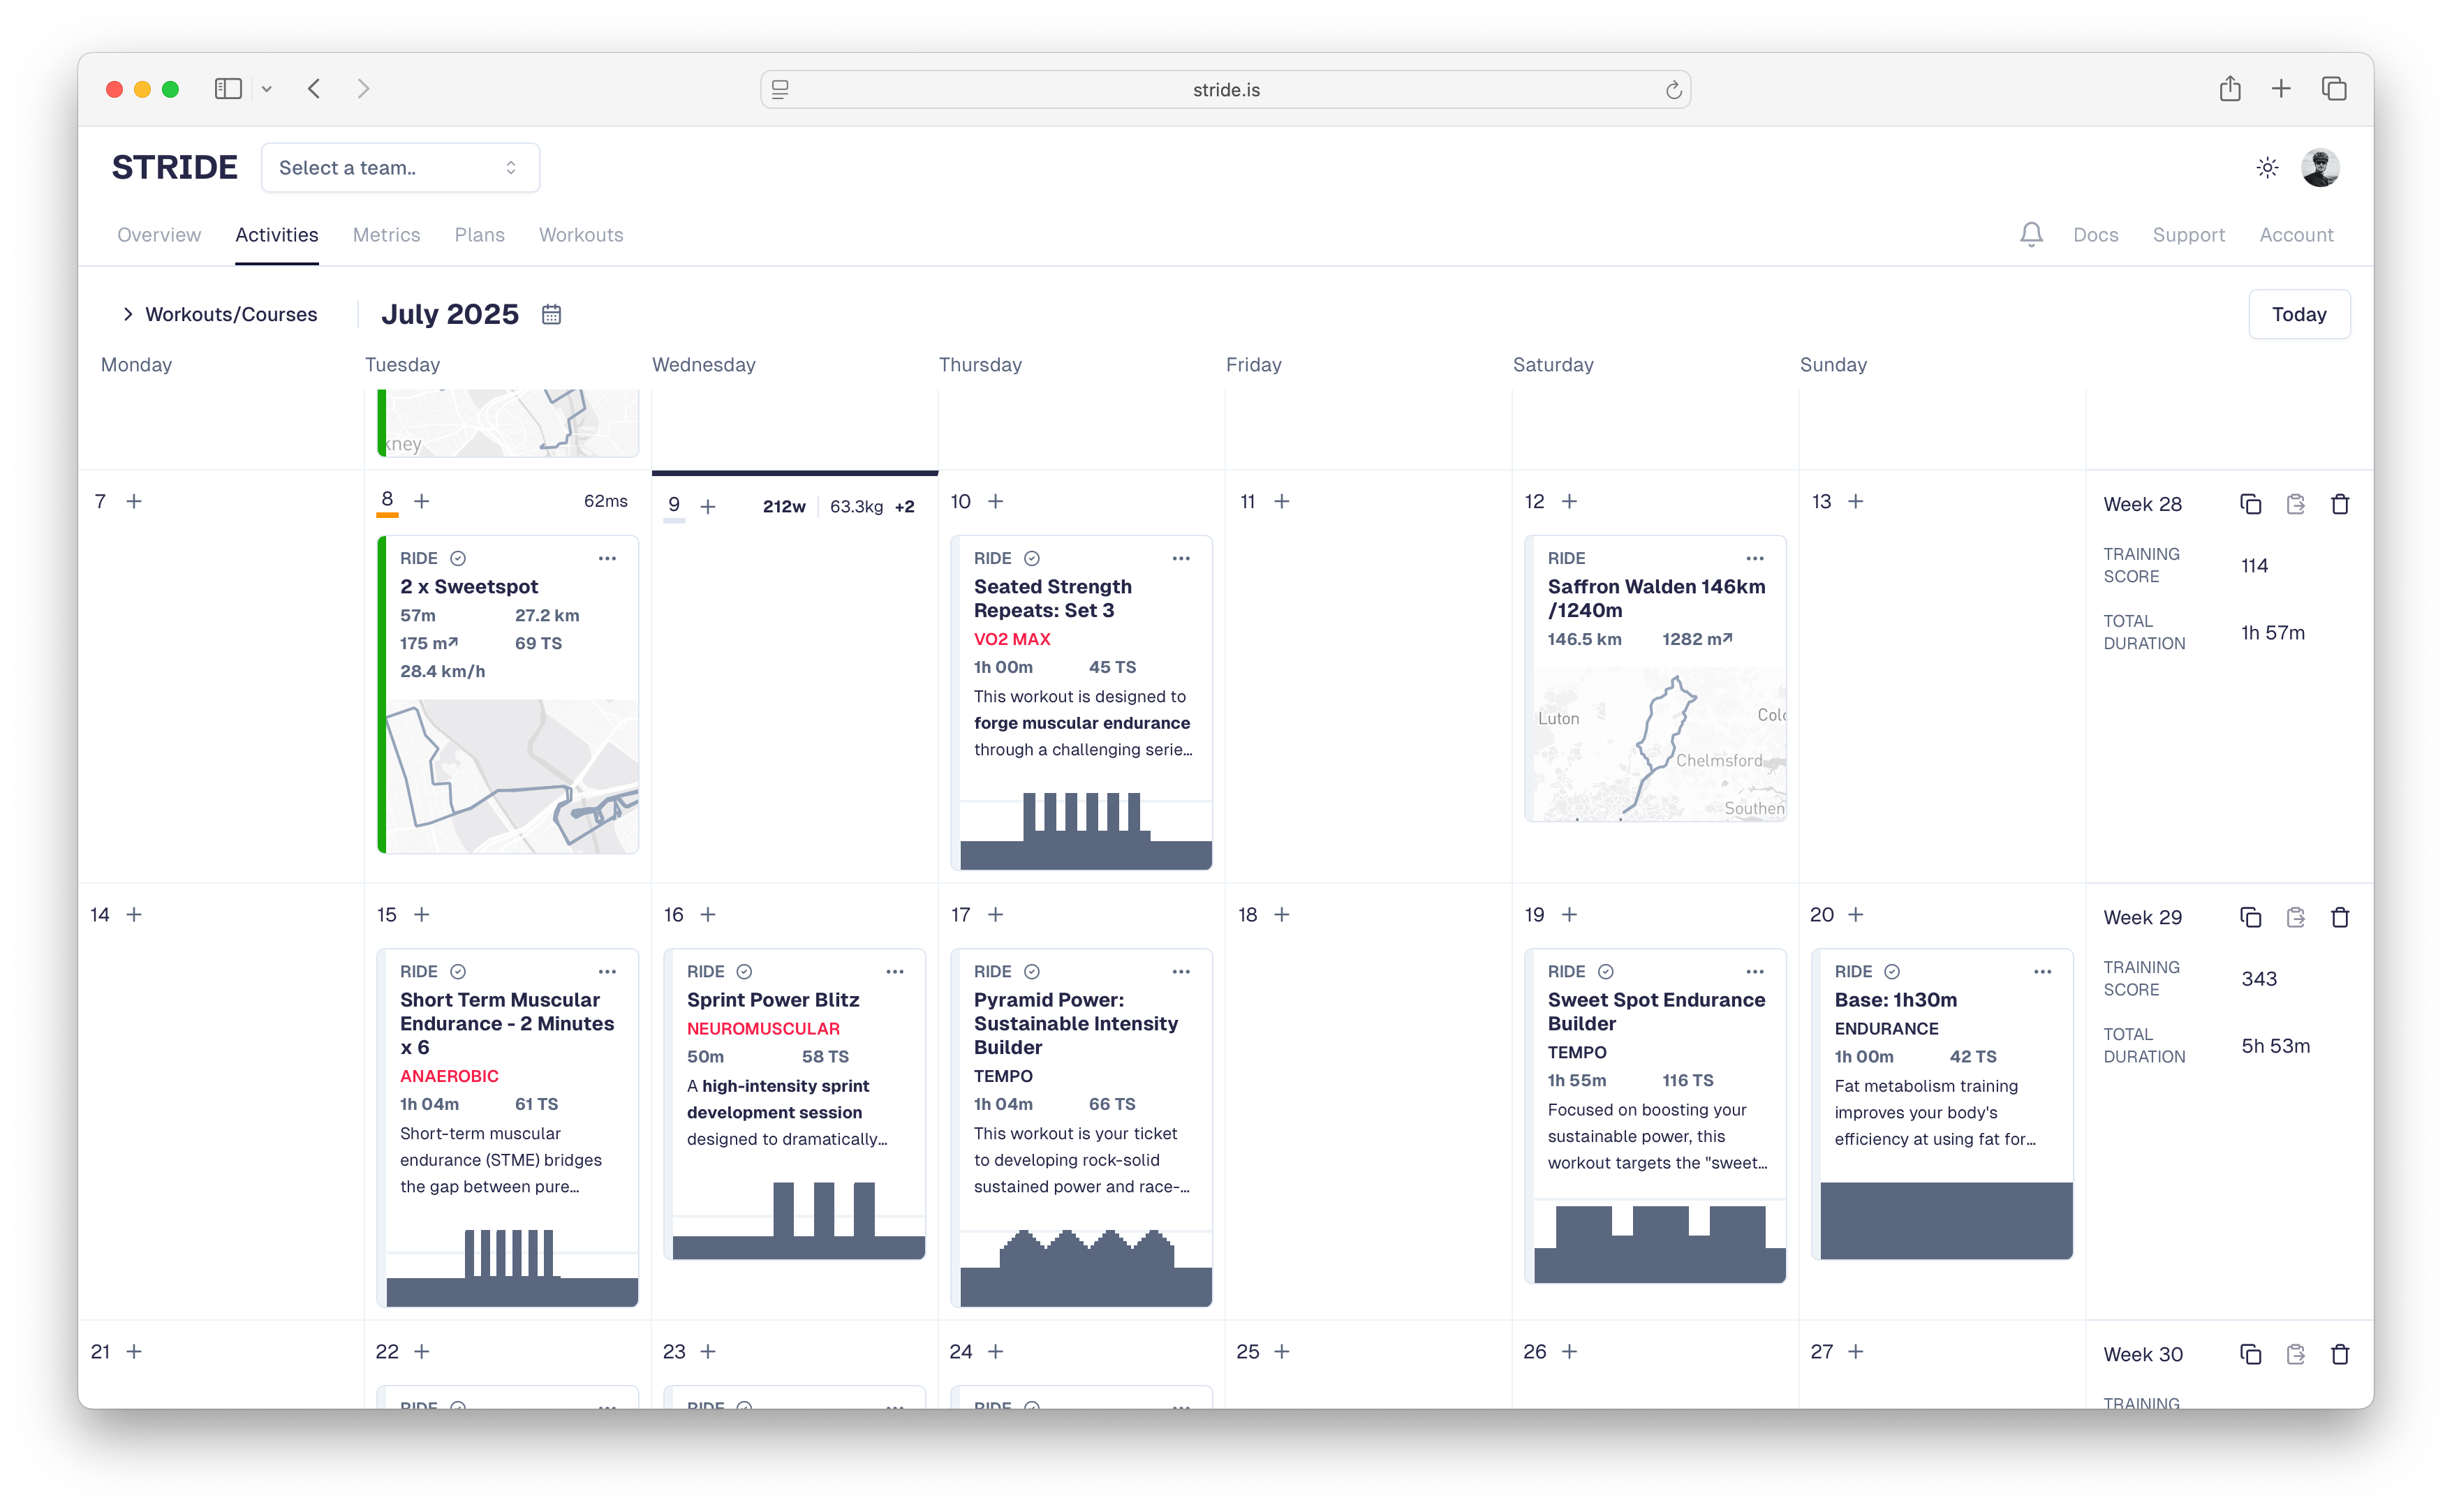
Task: Toggle completion checkmark on 2 x Sweetspot
Action: tap(459, 558)
